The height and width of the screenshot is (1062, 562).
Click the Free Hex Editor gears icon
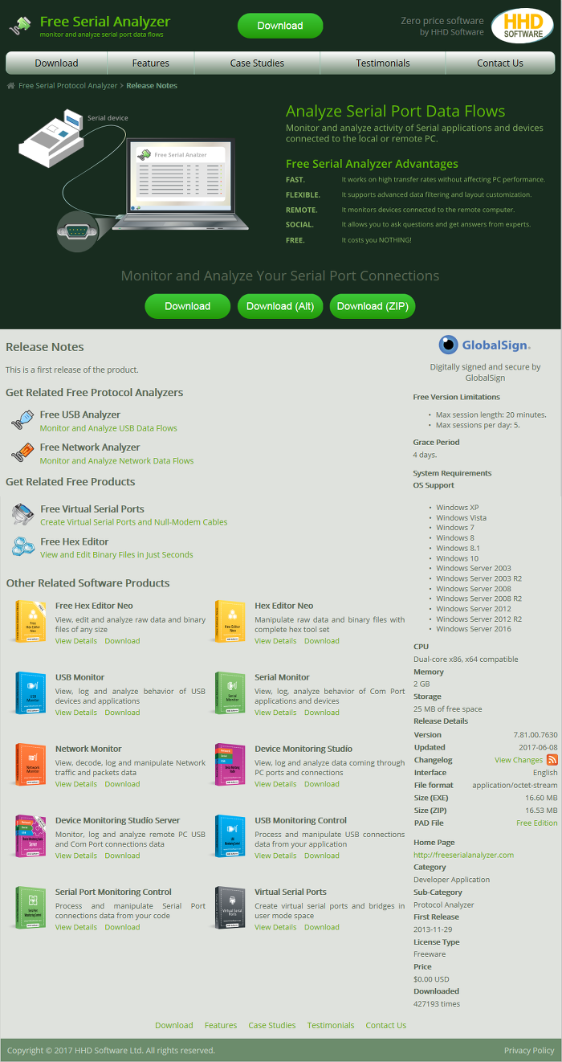point(22,547)
